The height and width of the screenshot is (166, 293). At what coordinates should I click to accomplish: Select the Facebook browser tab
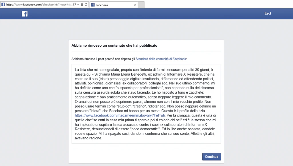[x=114, y=5]
